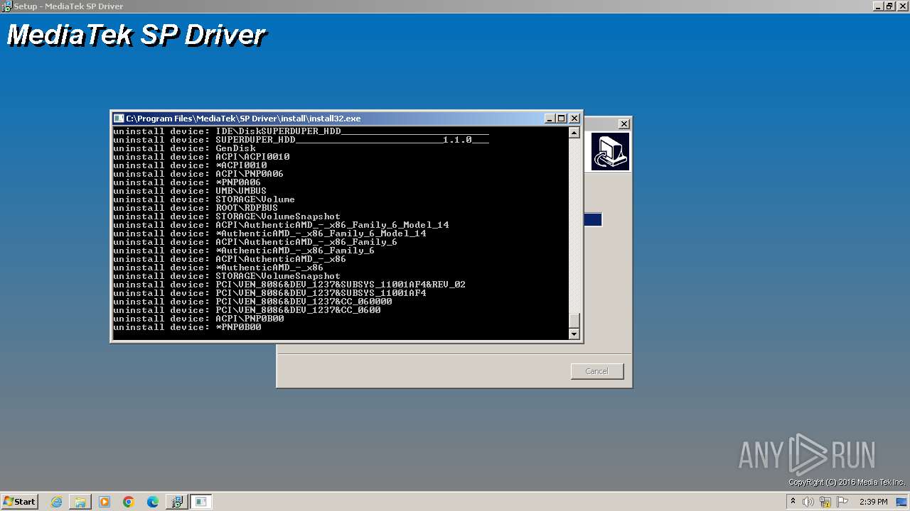Click the console scrollbar down arrow
Screen dimensions: 910x511
click(574, 334)
